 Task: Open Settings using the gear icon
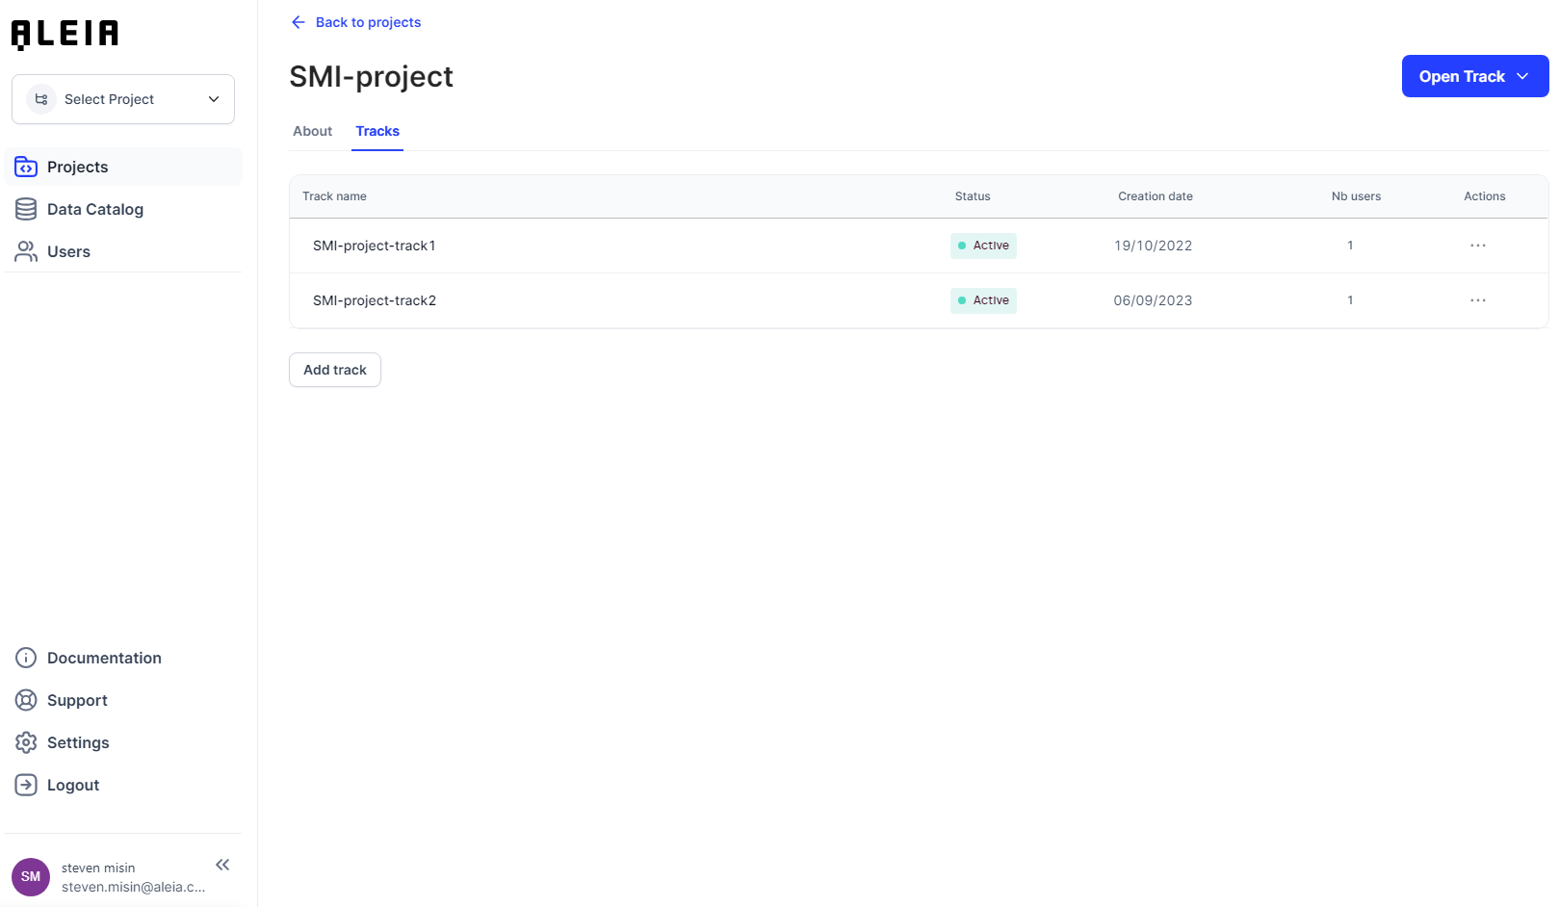[26, 742]
